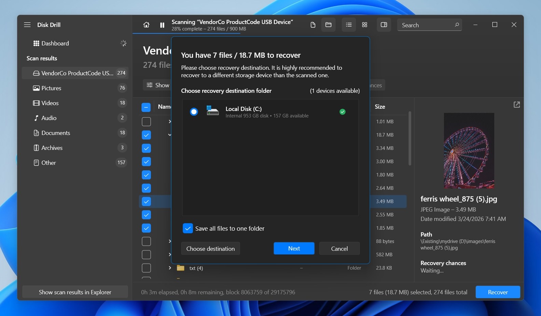The image size is (541, 316).
Task: Click the Archives icon in sidebar
Action: coord(36,148)
